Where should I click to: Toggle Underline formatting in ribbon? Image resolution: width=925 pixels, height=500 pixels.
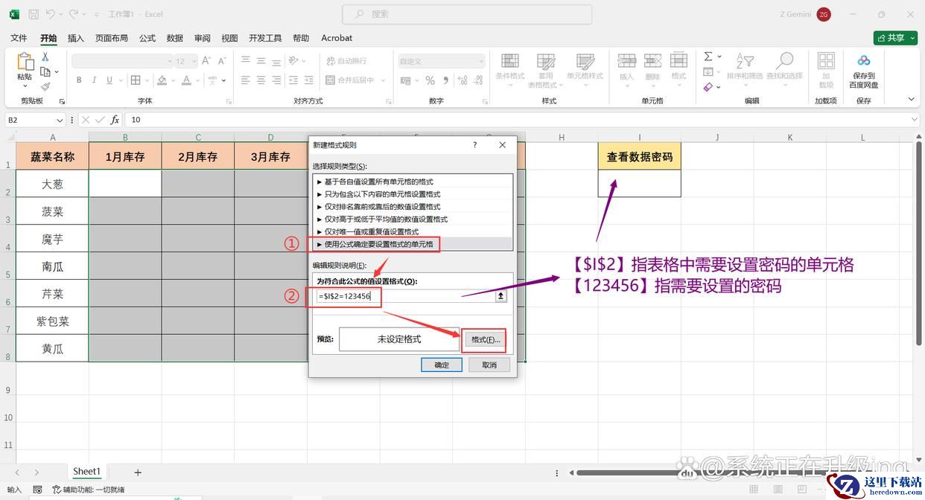(109, 80)
